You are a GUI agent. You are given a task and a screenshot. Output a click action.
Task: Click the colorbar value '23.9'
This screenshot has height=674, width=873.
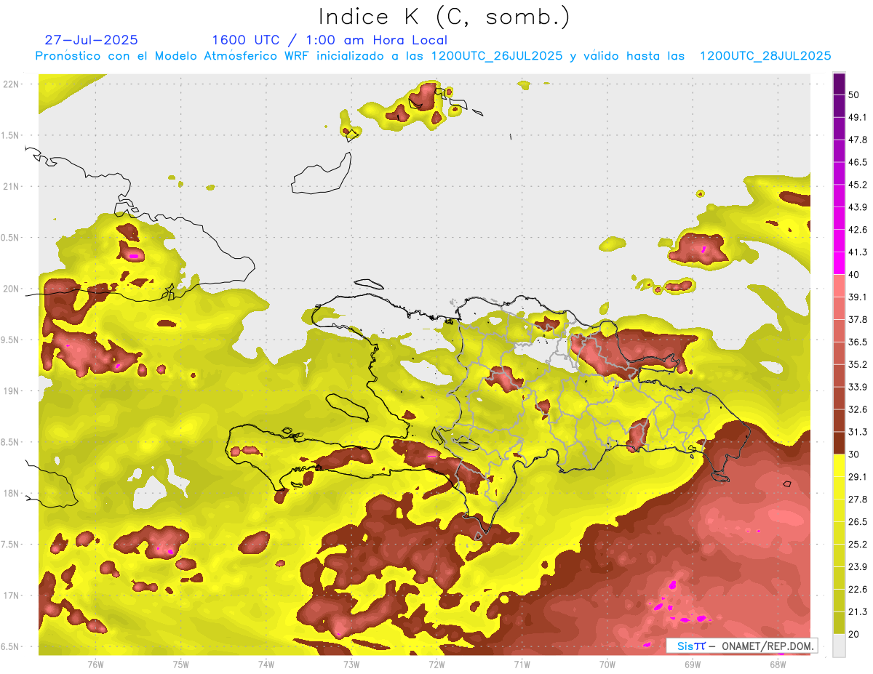click(858, 566)
